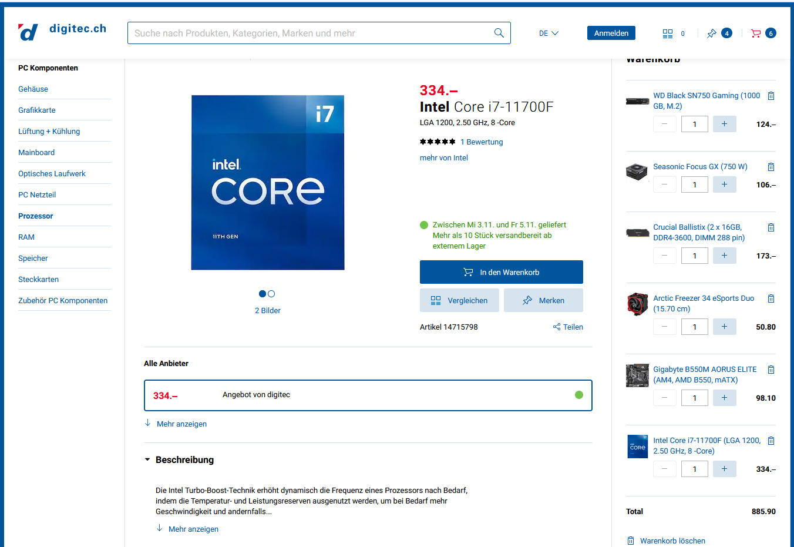The width and height of the screenshot is (794, 547).
Task: Open Zubehör PC Komponenten category
Action: click(63, 301)
